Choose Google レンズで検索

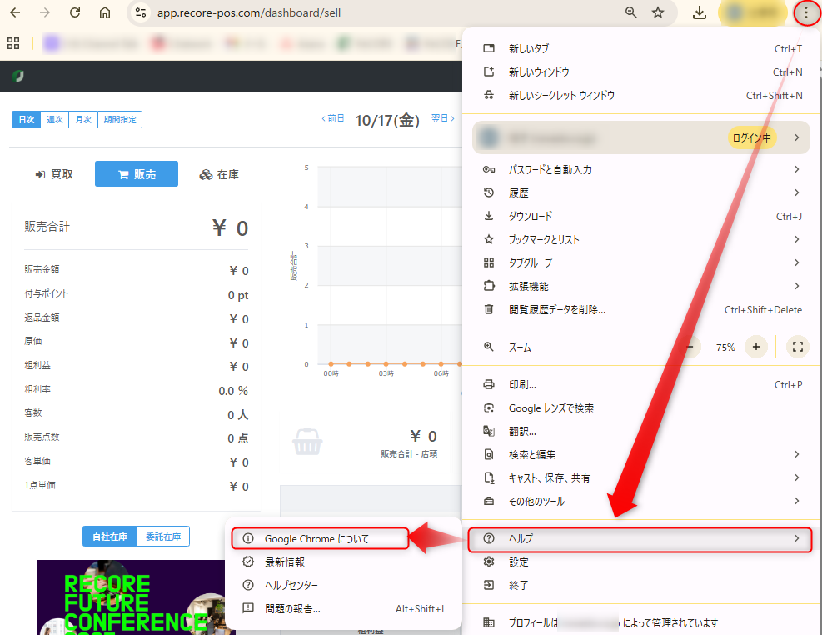(642, 408)
